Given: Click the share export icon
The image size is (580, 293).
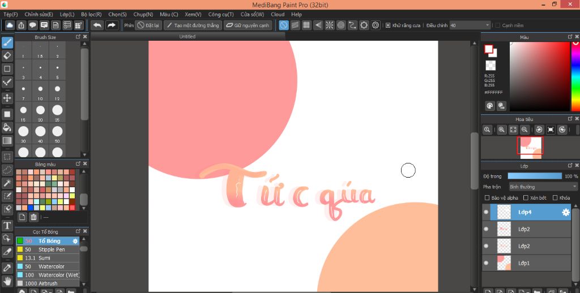Looking at the screenshot, I should [x=21, y=25].
